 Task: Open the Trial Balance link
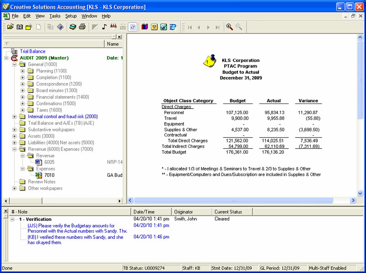click(32, 51)
